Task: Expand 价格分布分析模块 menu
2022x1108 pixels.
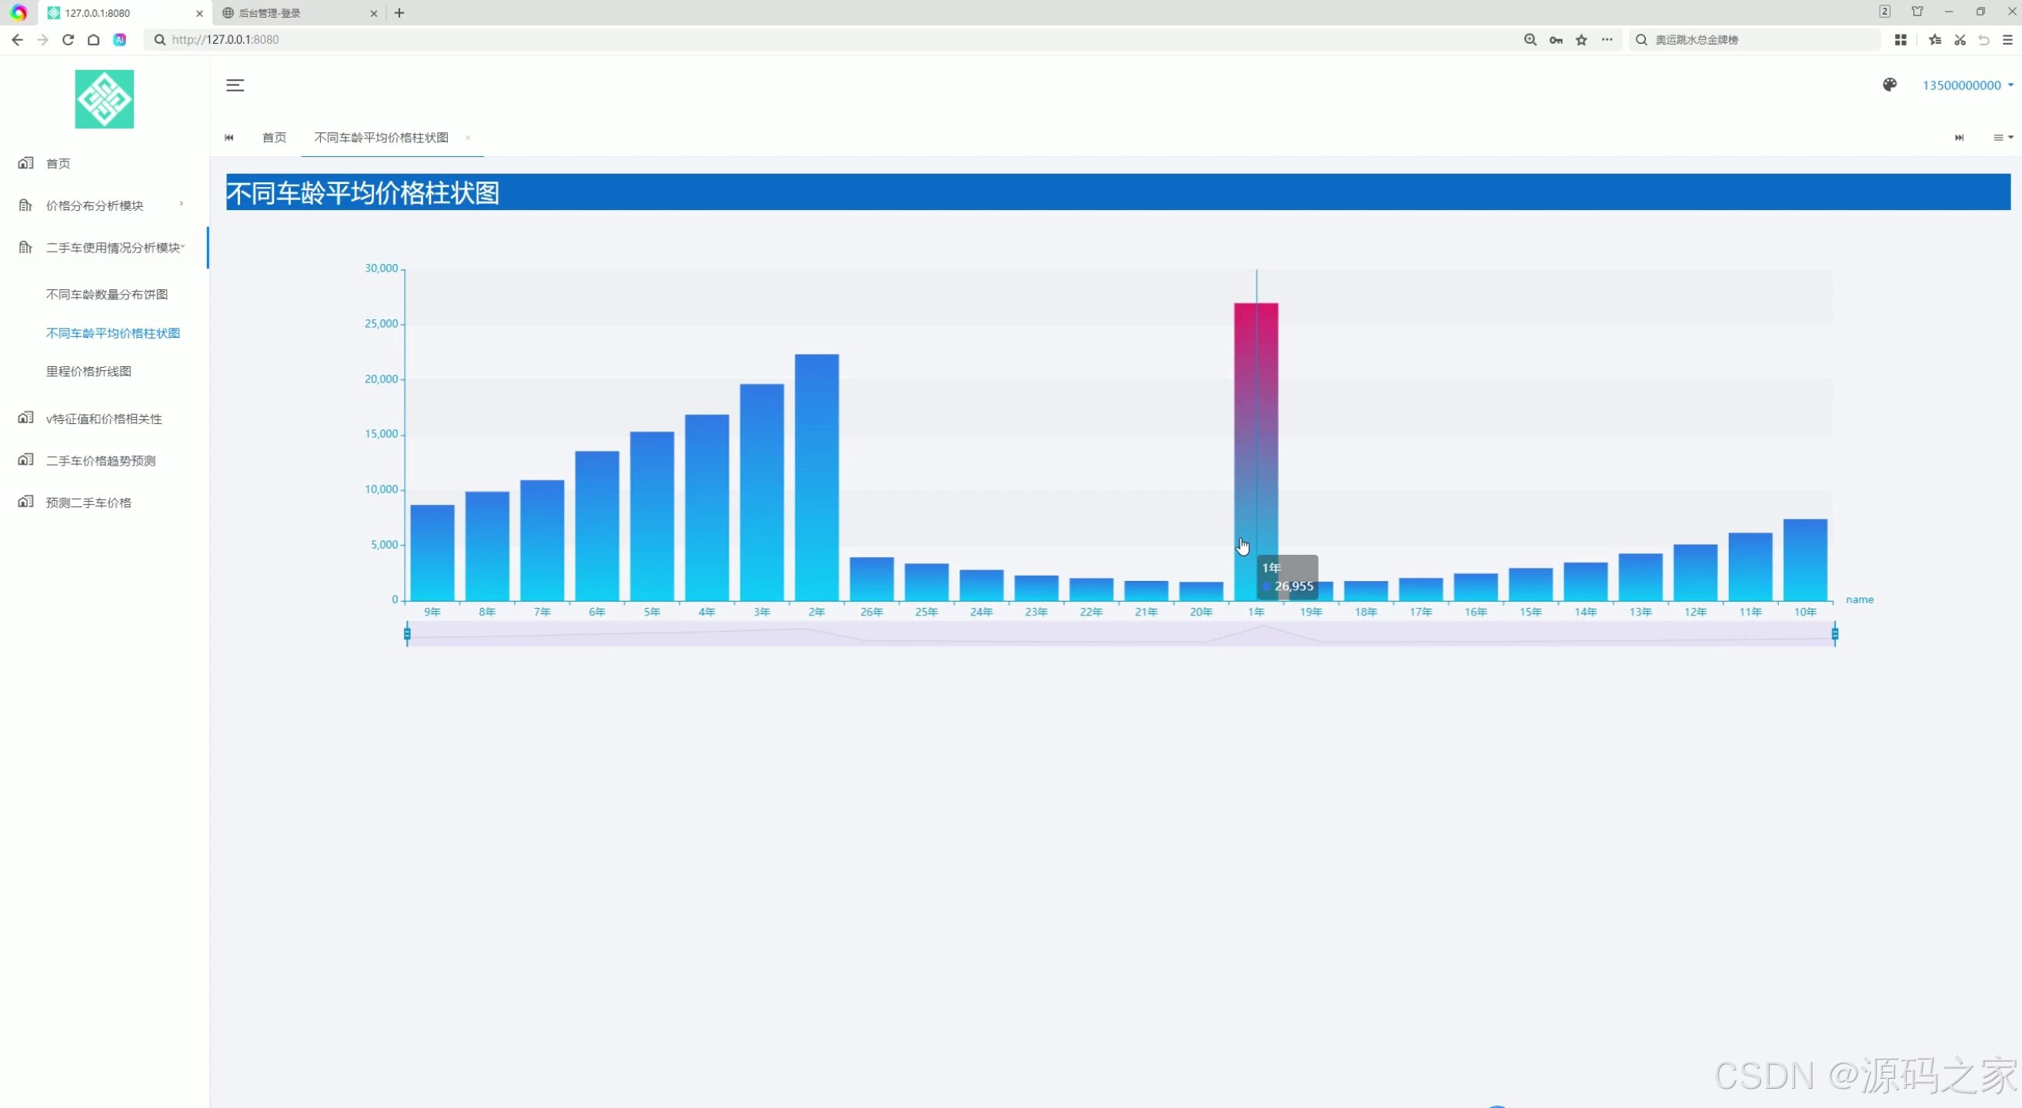Action: (x=95, y=205)
